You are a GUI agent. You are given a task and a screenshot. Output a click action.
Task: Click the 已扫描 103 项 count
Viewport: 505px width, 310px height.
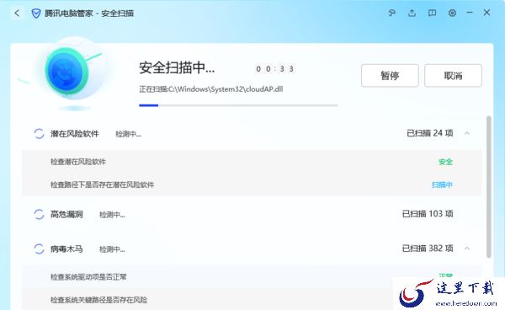[x=428, y=214]
